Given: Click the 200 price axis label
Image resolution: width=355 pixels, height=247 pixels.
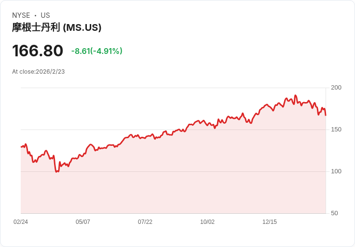Looking at the screenshot, I should pyautogui.click(x=336, y=88).
